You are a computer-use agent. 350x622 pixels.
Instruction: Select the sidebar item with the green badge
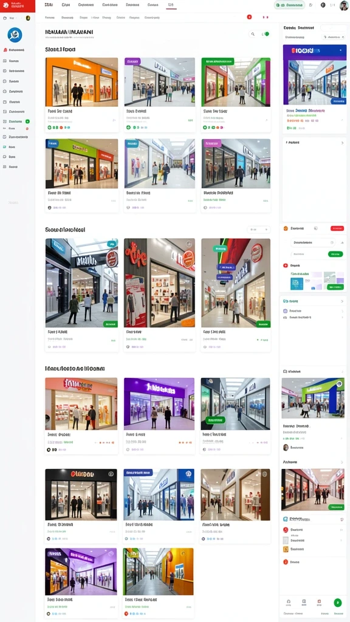(x=16, y=121)
